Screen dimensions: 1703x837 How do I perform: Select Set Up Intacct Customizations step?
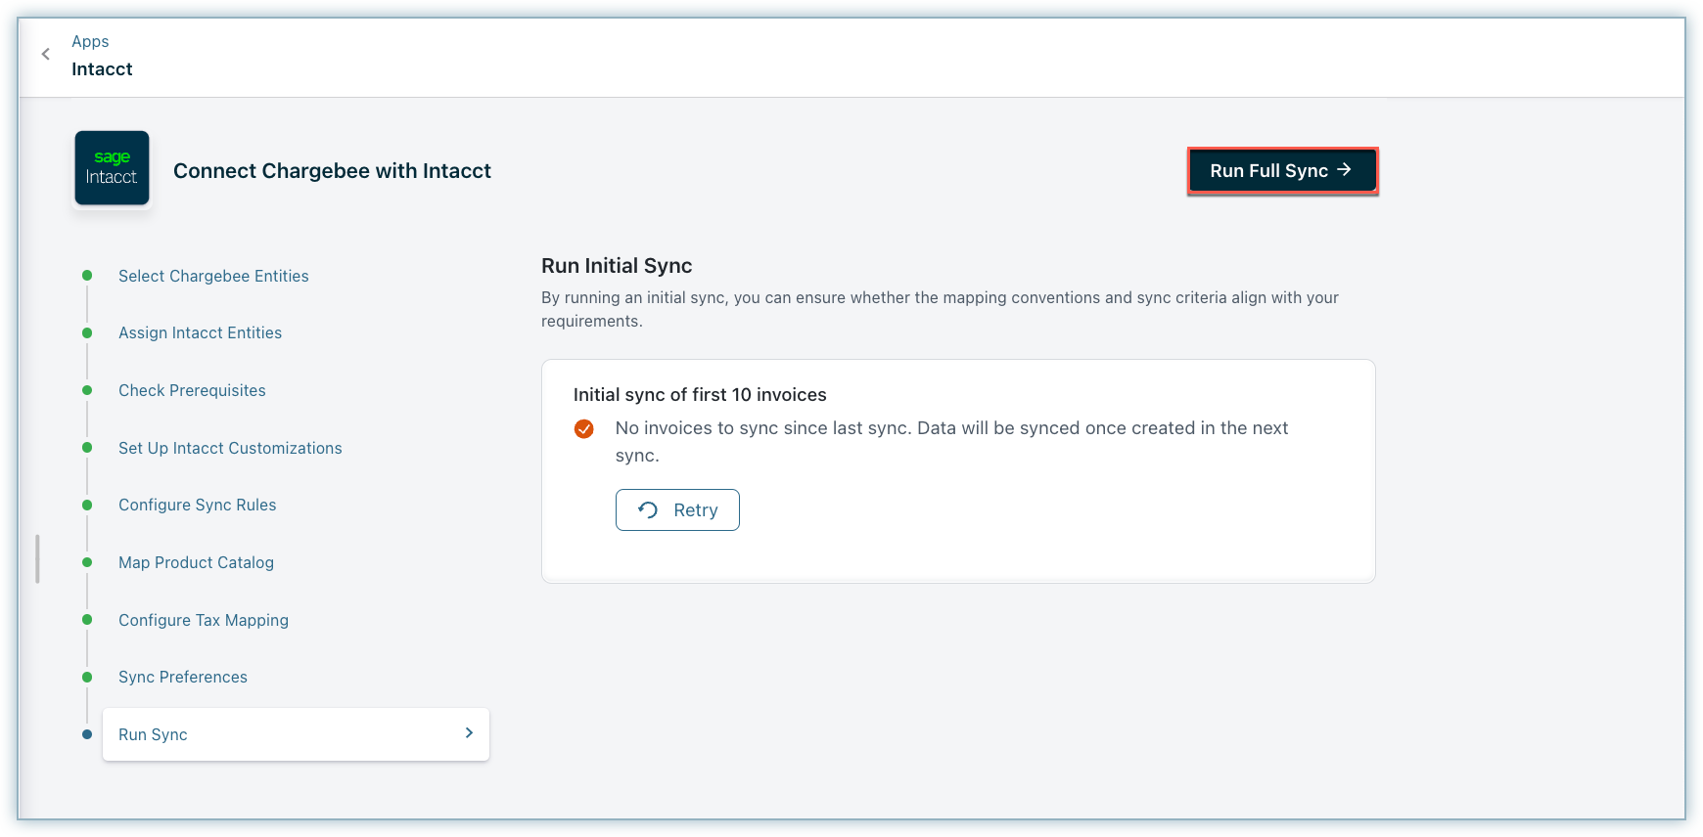[x=230, y=448]
